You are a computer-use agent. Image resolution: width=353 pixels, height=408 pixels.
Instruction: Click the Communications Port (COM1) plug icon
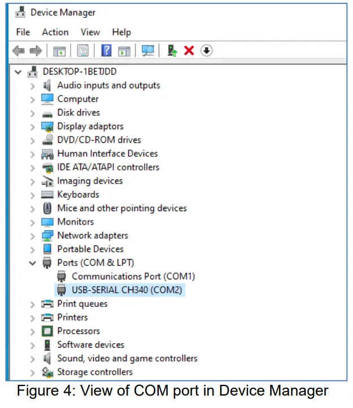62,277
